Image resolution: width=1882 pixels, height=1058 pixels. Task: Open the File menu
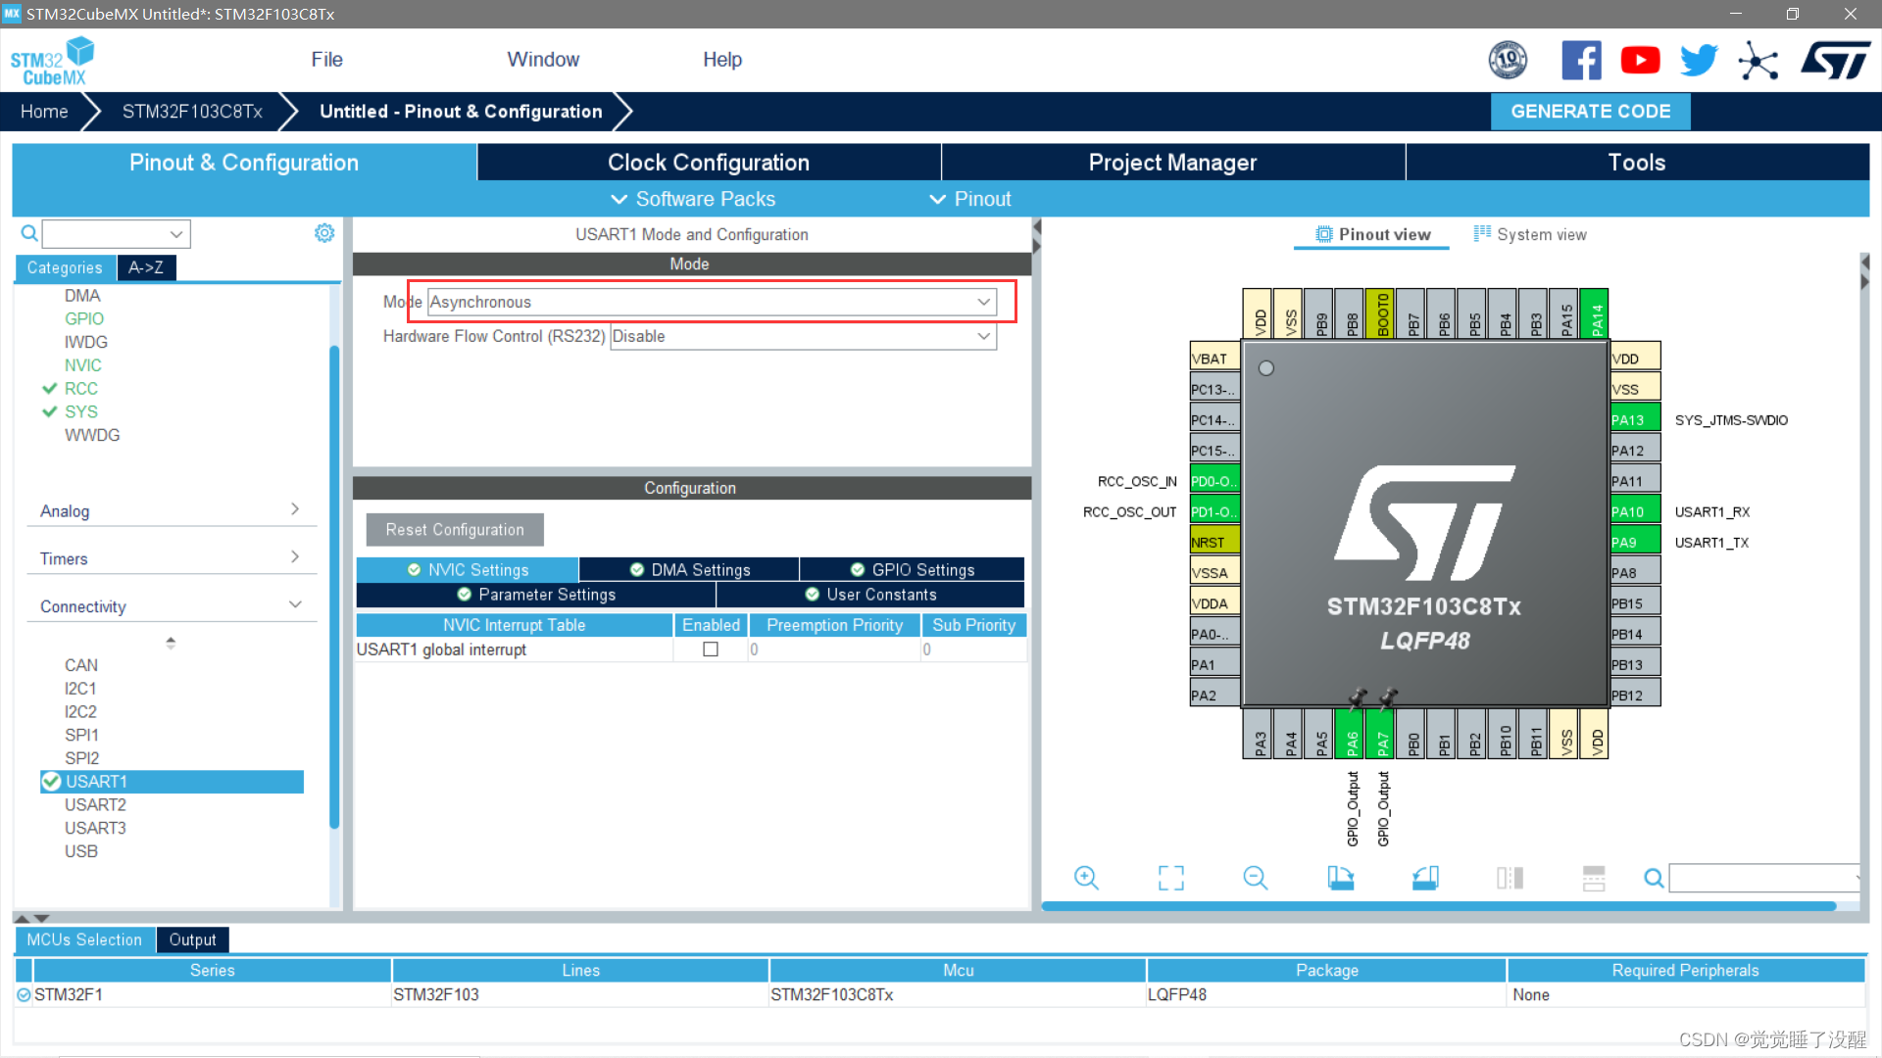tap(326, 60)
